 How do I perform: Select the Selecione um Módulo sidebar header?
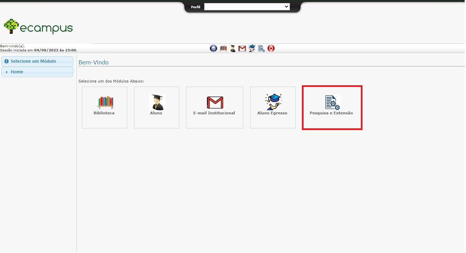[x=33, y=61]
